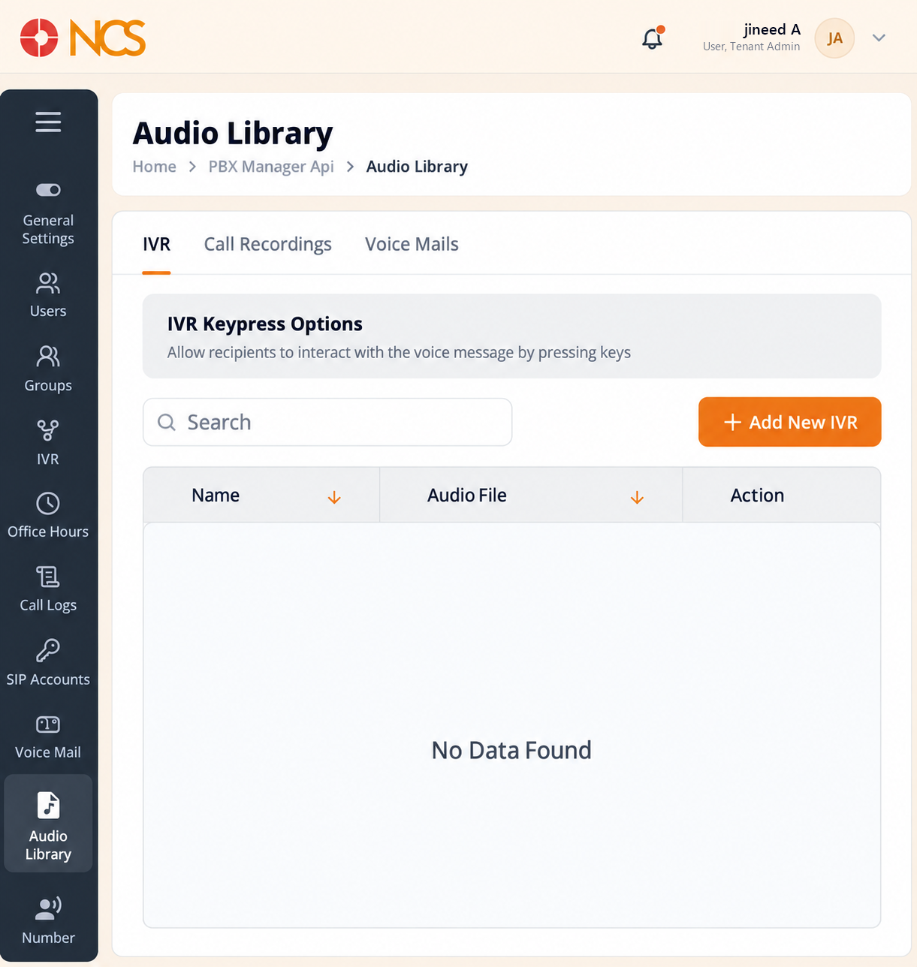The width and height of the screenshot is (917, 967).
Task: Switch to the Voice Mails tab
Action: (x=412, y=244)
